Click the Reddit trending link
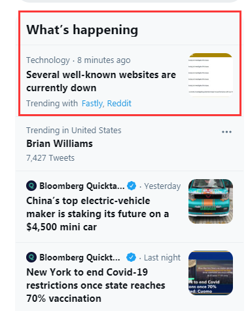The width and height of the screenshot is (248, 311). [119, 103]
